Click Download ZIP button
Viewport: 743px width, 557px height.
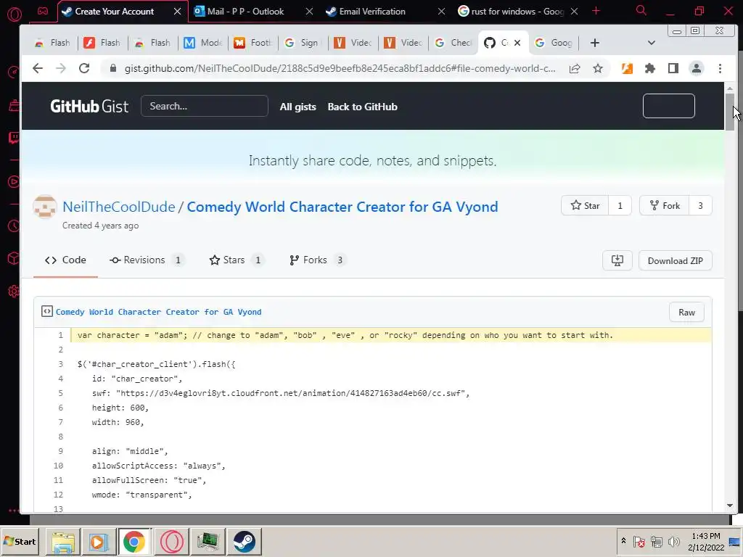(x=676, y=260)
